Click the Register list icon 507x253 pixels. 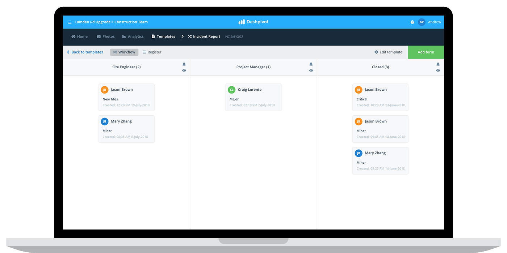pos(144,52)
